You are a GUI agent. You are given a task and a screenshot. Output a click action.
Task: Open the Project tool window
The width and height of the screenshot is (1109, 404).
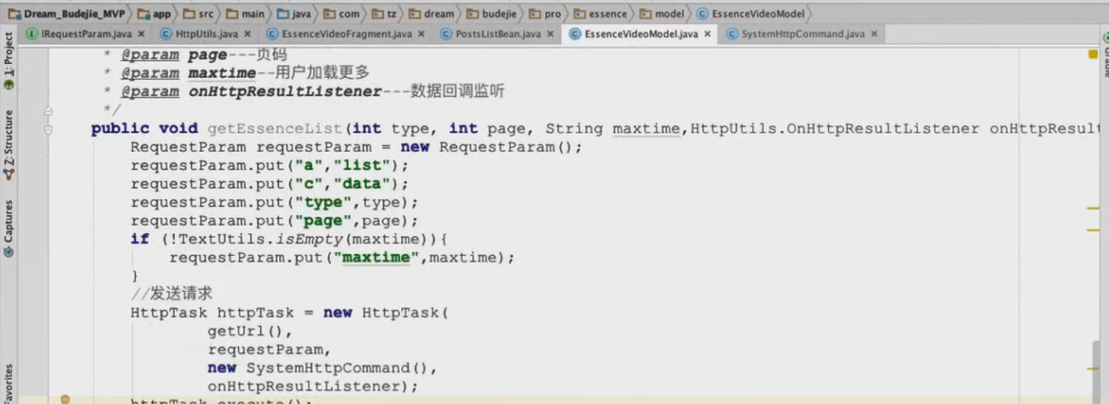pyautogui.click(x=8, y=60)
